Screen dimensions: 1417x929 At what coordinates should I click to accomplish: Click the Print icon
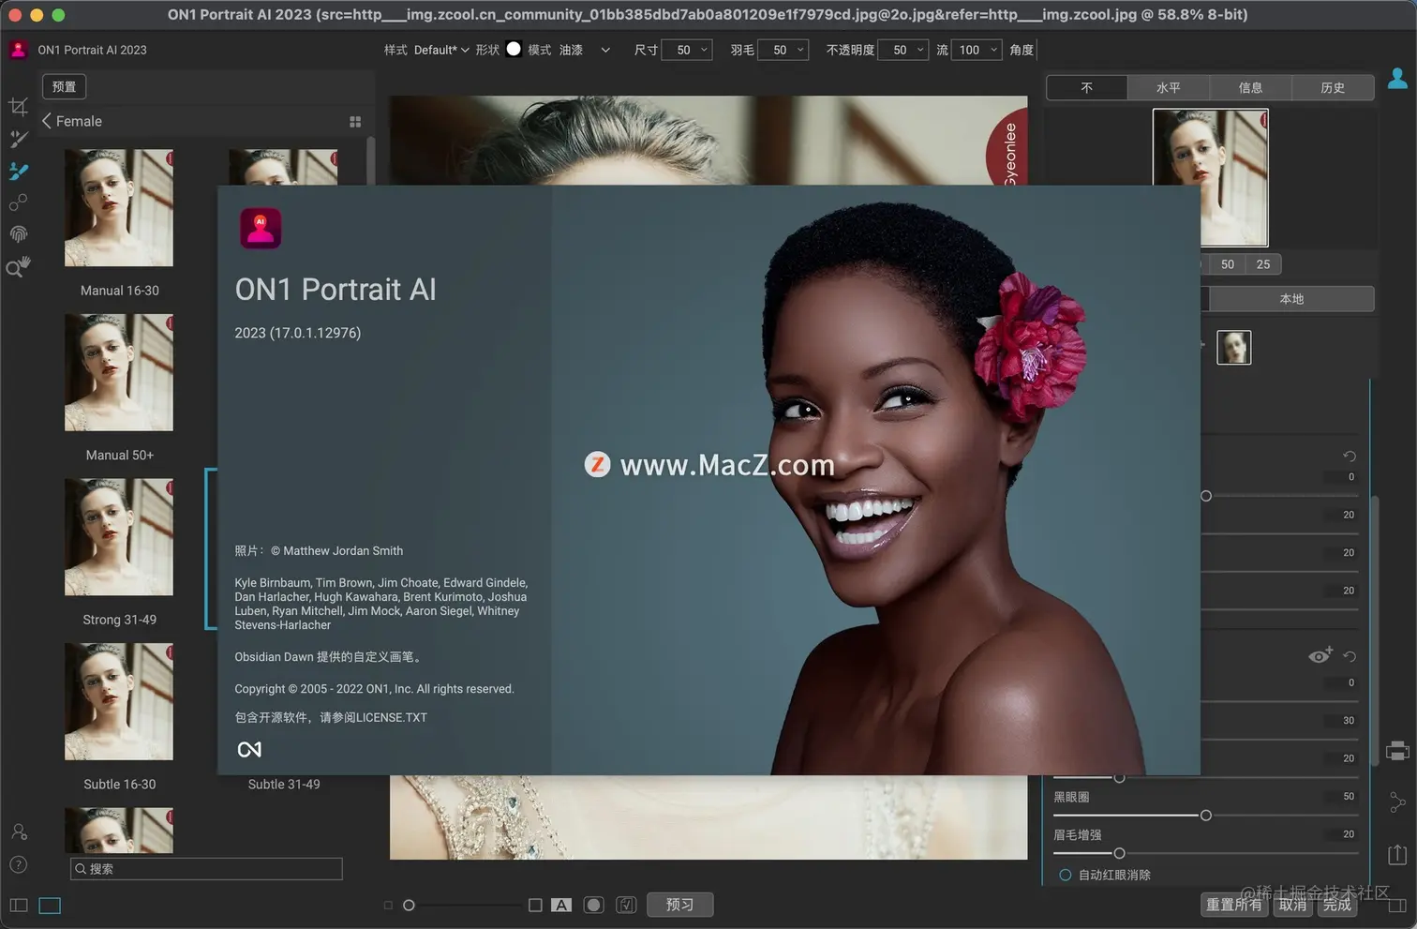coord(1397,750)
